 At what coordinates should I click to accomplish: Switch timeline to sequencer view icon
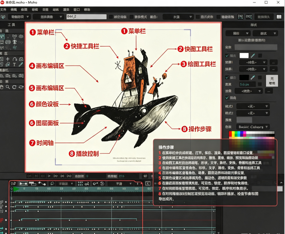(33, 184)
